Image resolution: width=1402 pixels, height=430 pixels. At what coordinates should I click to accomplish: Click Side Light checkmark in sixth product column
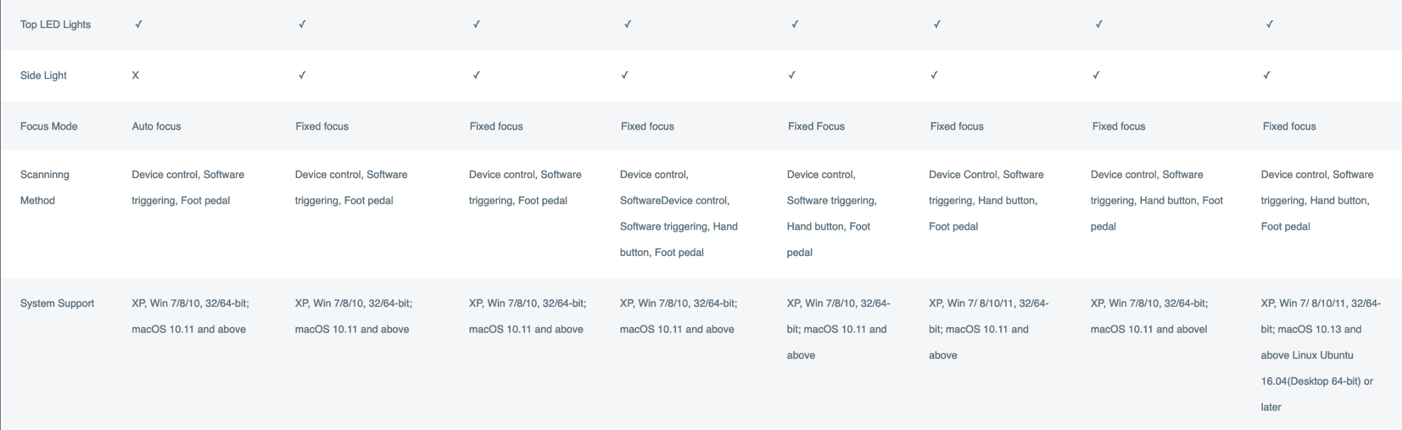click(x=934, y=76)
